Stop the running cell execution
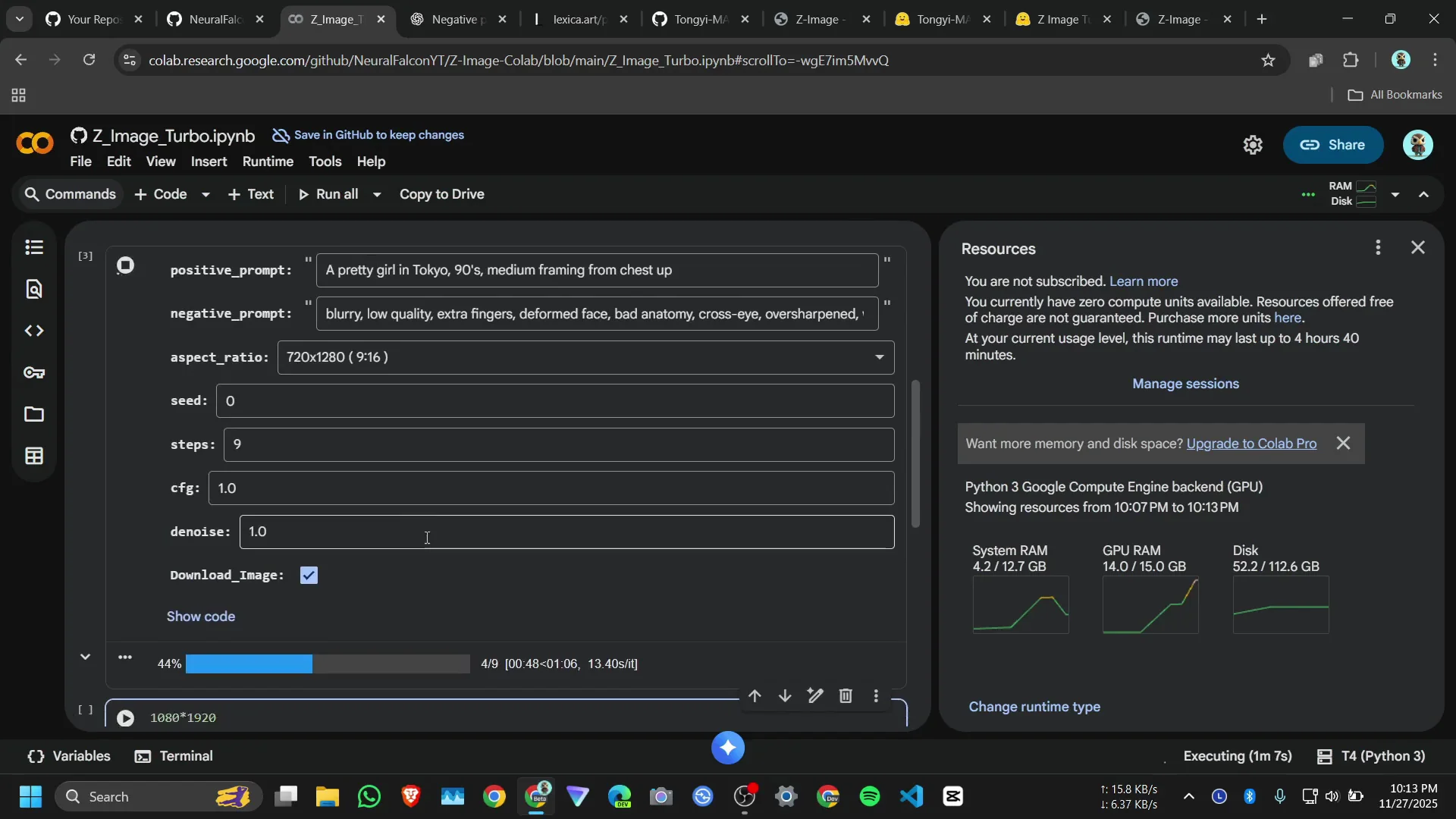1456x819 pixels. (x=126, y=265)
